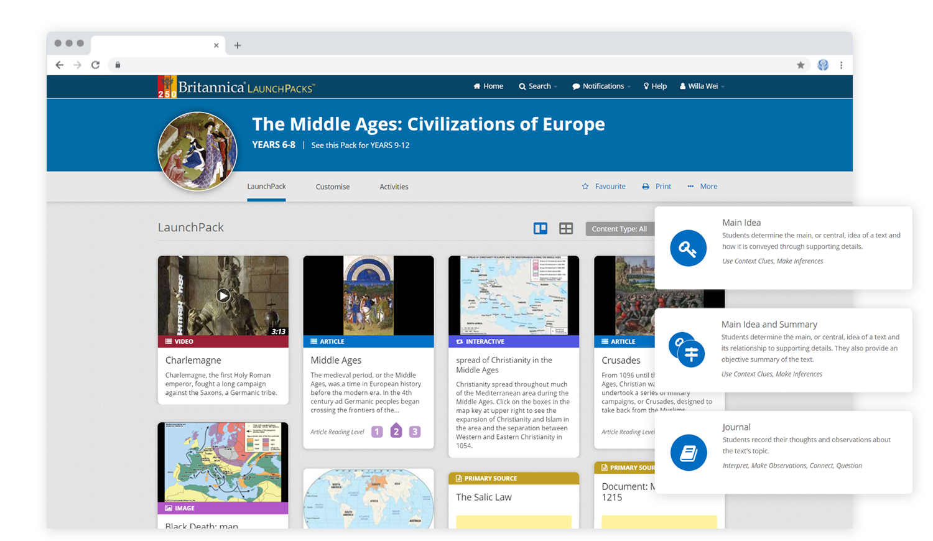
Task: Open the Activities tab
Action: tap(394, 187)
